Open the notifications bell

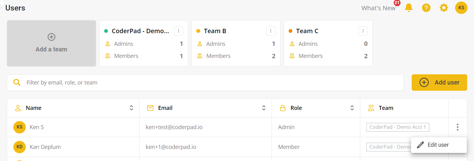click(x=409, y=8)
